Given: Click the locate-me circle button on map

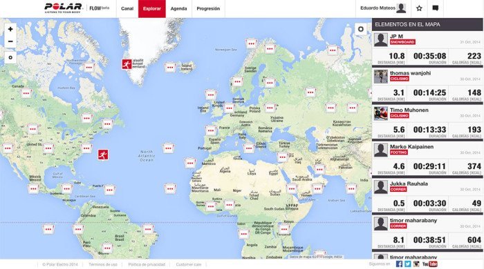Looking at the screenshot, I should coord(10,57).
